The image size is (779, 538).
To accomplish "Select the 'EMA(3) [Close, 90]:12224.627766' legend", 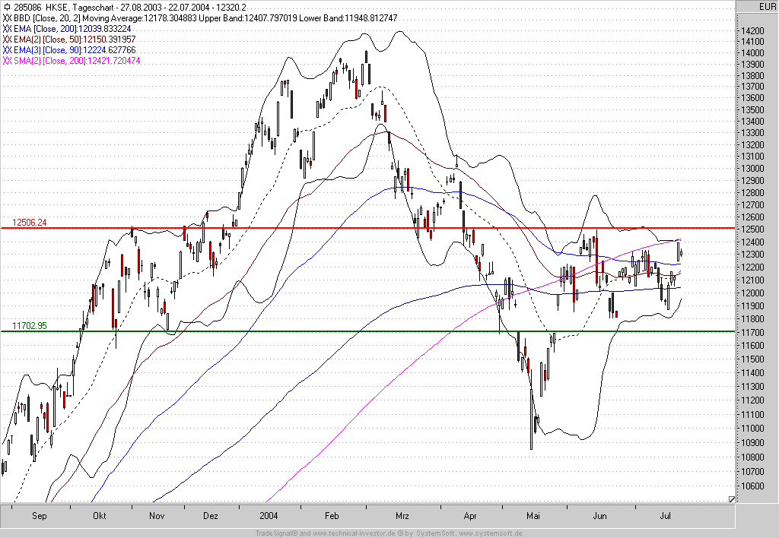I will coord(69,50).
